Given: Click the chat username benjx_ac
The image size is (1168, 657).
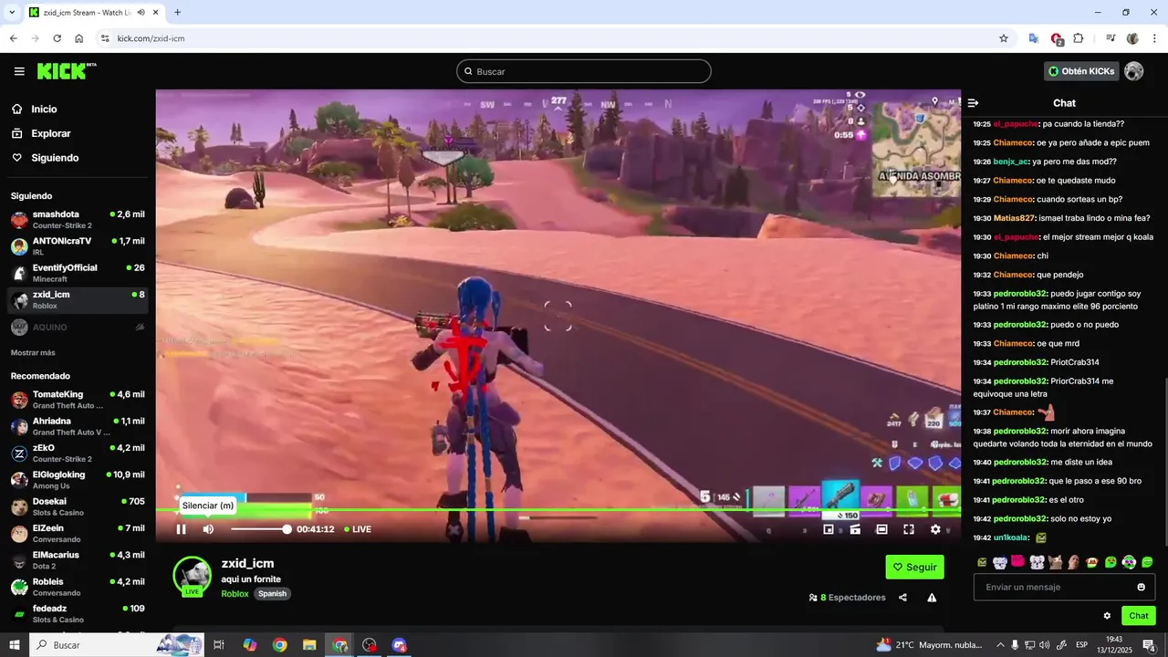Looking at the screenshot, I should click(1011, 162).
